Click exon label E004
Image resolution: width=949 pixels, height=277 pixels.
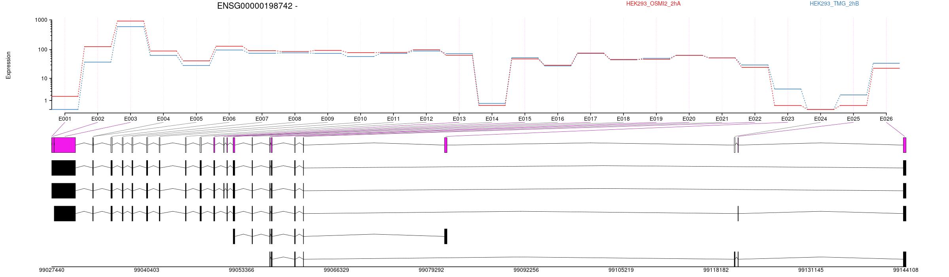(163, 119)
